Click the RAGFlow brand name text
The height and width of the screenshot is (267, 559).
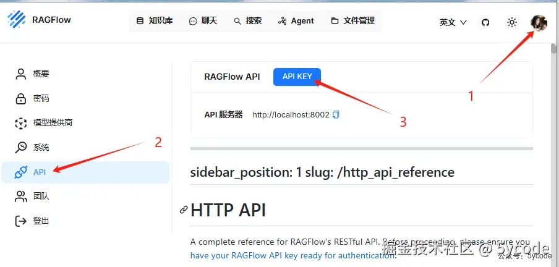51,20
